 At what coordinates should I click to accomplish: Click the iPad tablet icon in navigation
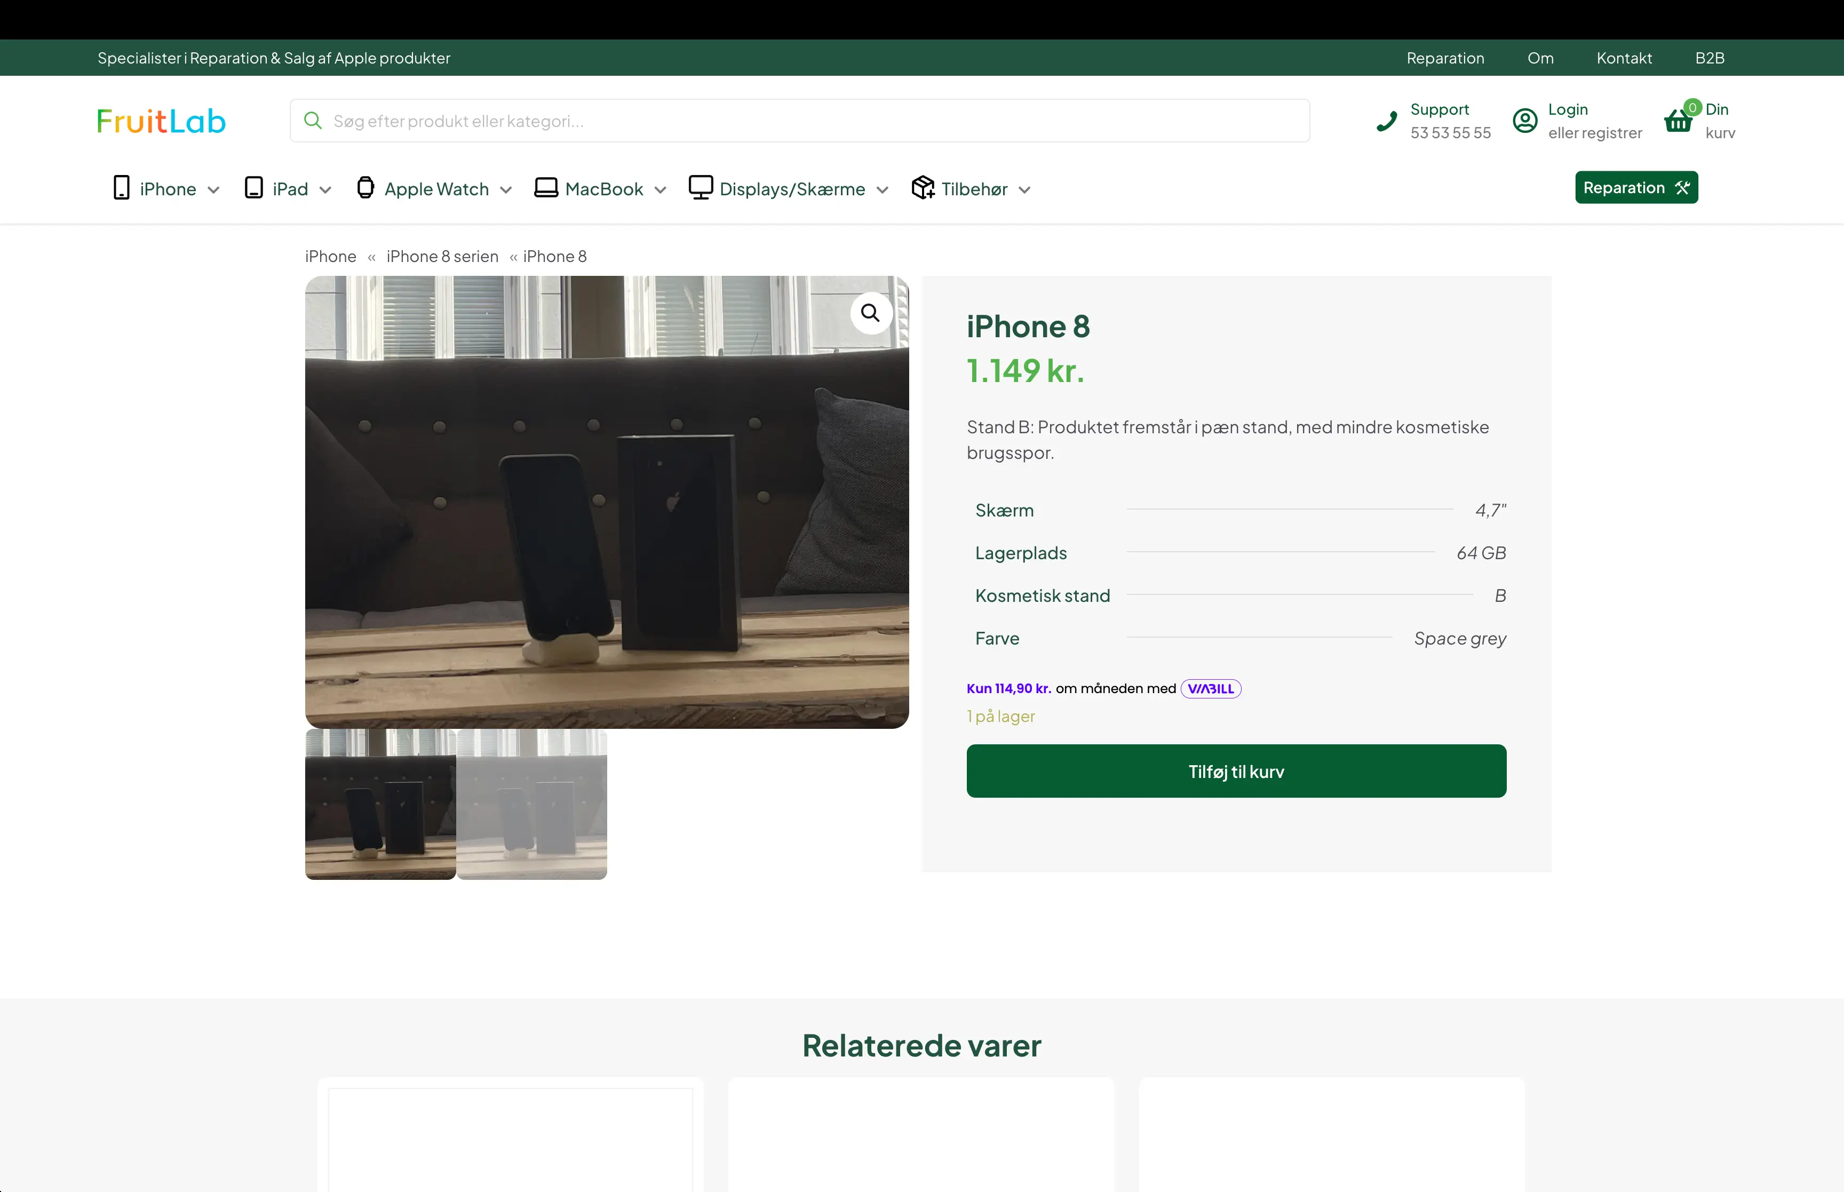point(254,188)
